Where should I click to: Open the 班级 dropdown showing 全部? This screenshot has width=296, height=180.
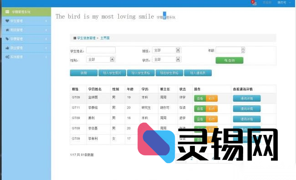(x=167, y=50)
